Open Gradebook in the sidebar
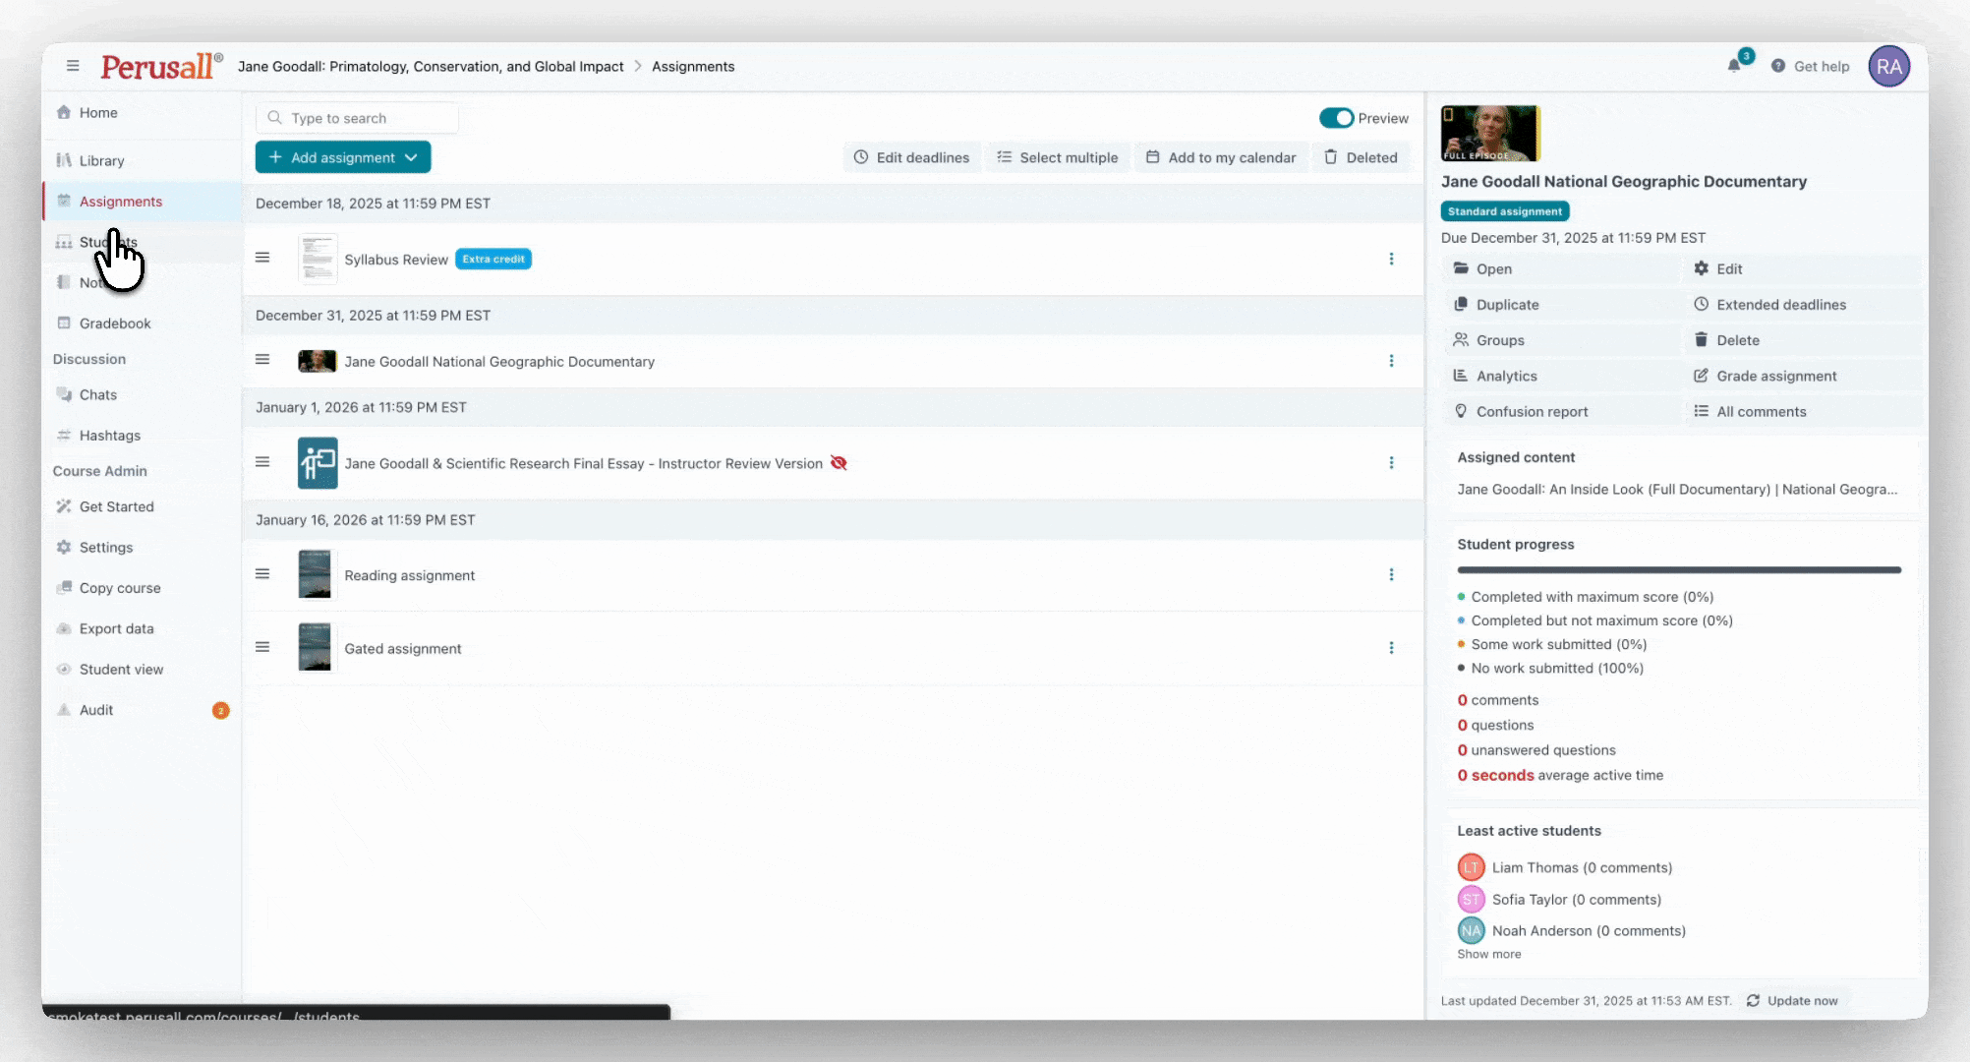 [143, 324]
